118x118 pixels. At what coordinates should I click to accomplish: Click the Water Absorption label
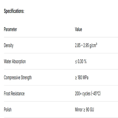[15, 62]
